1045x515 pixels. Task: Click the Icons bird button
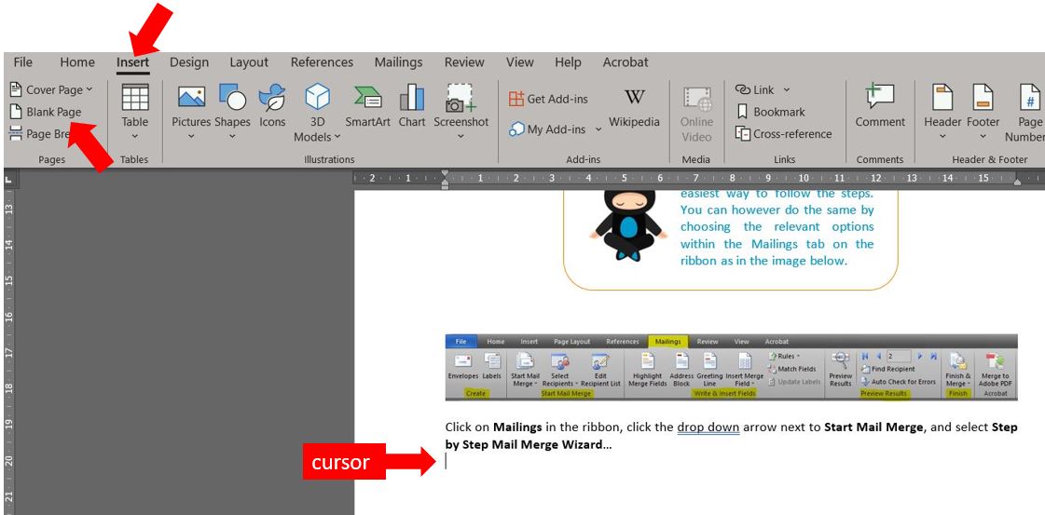[272, 105]
